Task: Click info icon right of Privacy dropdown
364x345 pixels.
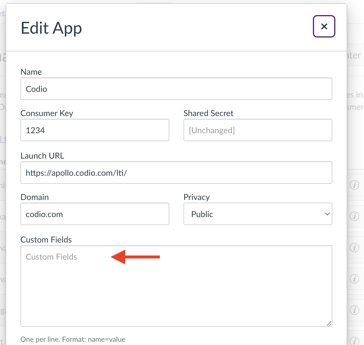Action: (x=355, y=216)
